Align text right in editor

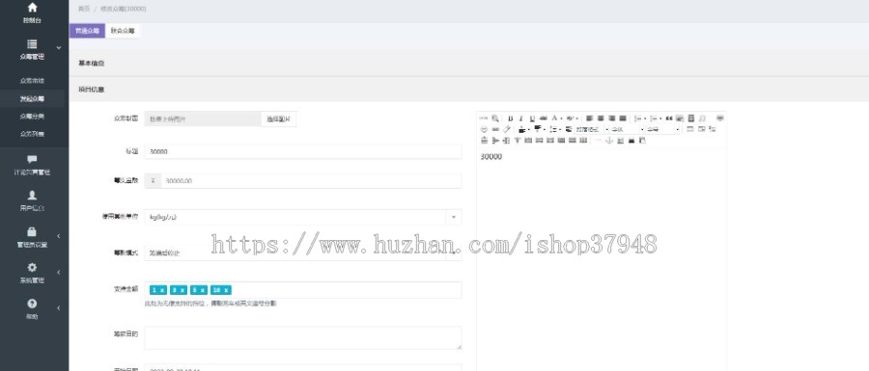[612, 119]
